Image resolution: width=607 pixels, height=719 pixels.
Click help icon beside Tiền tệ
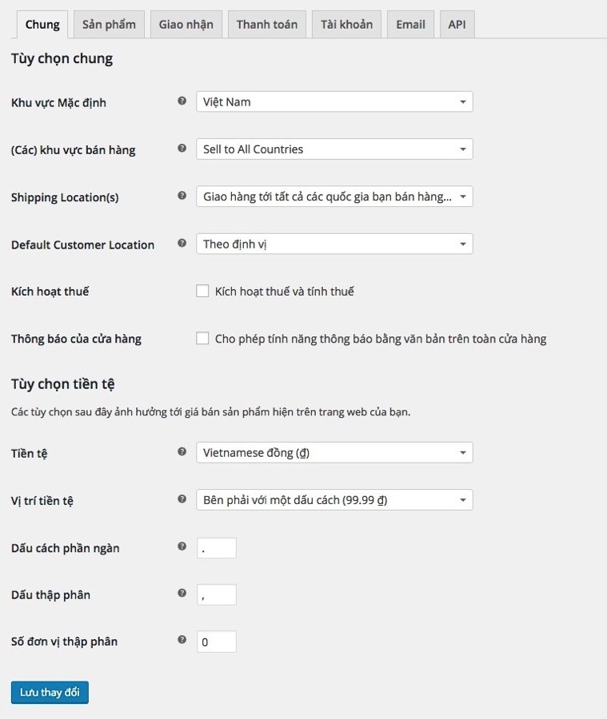tap(182, 451)
